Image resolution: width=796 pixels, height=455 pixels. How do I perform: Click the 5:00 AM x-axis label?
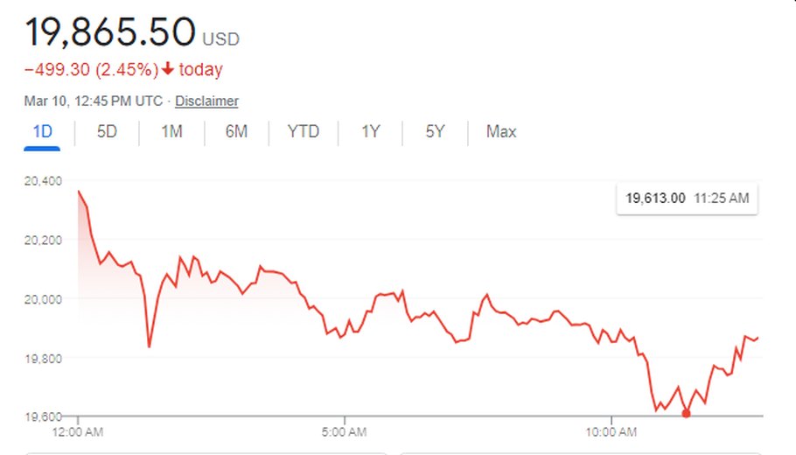click(345, 431)
